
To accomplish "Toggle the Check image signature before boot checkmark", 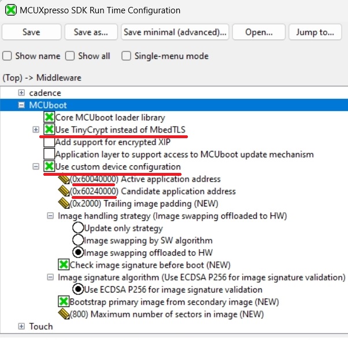I will pyautogui.click(x=64, y=265).
